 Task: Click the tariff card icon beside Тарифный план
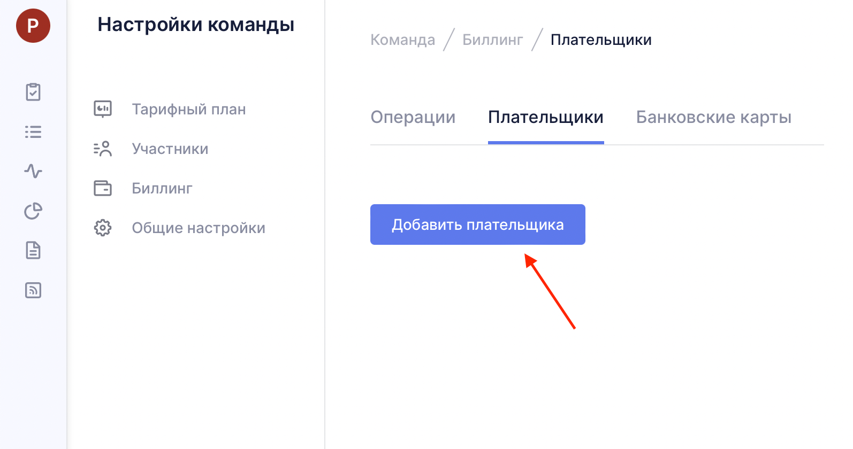click(103, 109)
